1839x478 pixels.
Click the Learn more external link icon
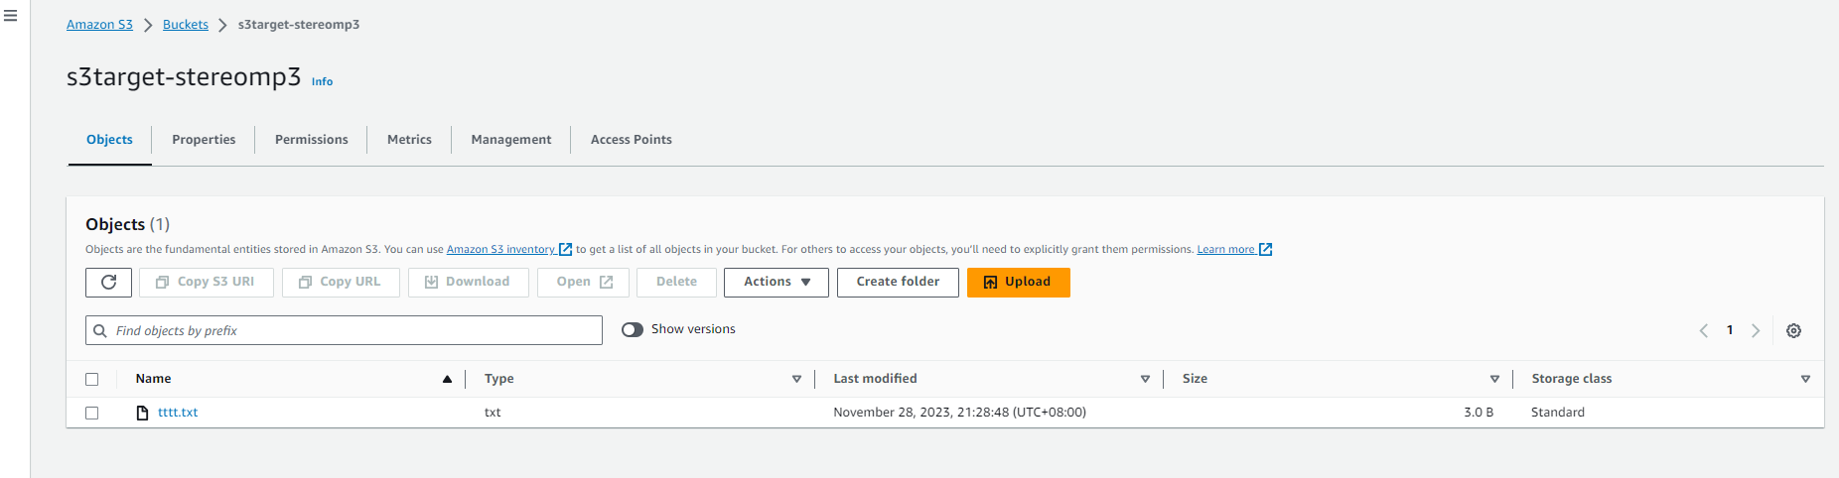click(1265, 250)
